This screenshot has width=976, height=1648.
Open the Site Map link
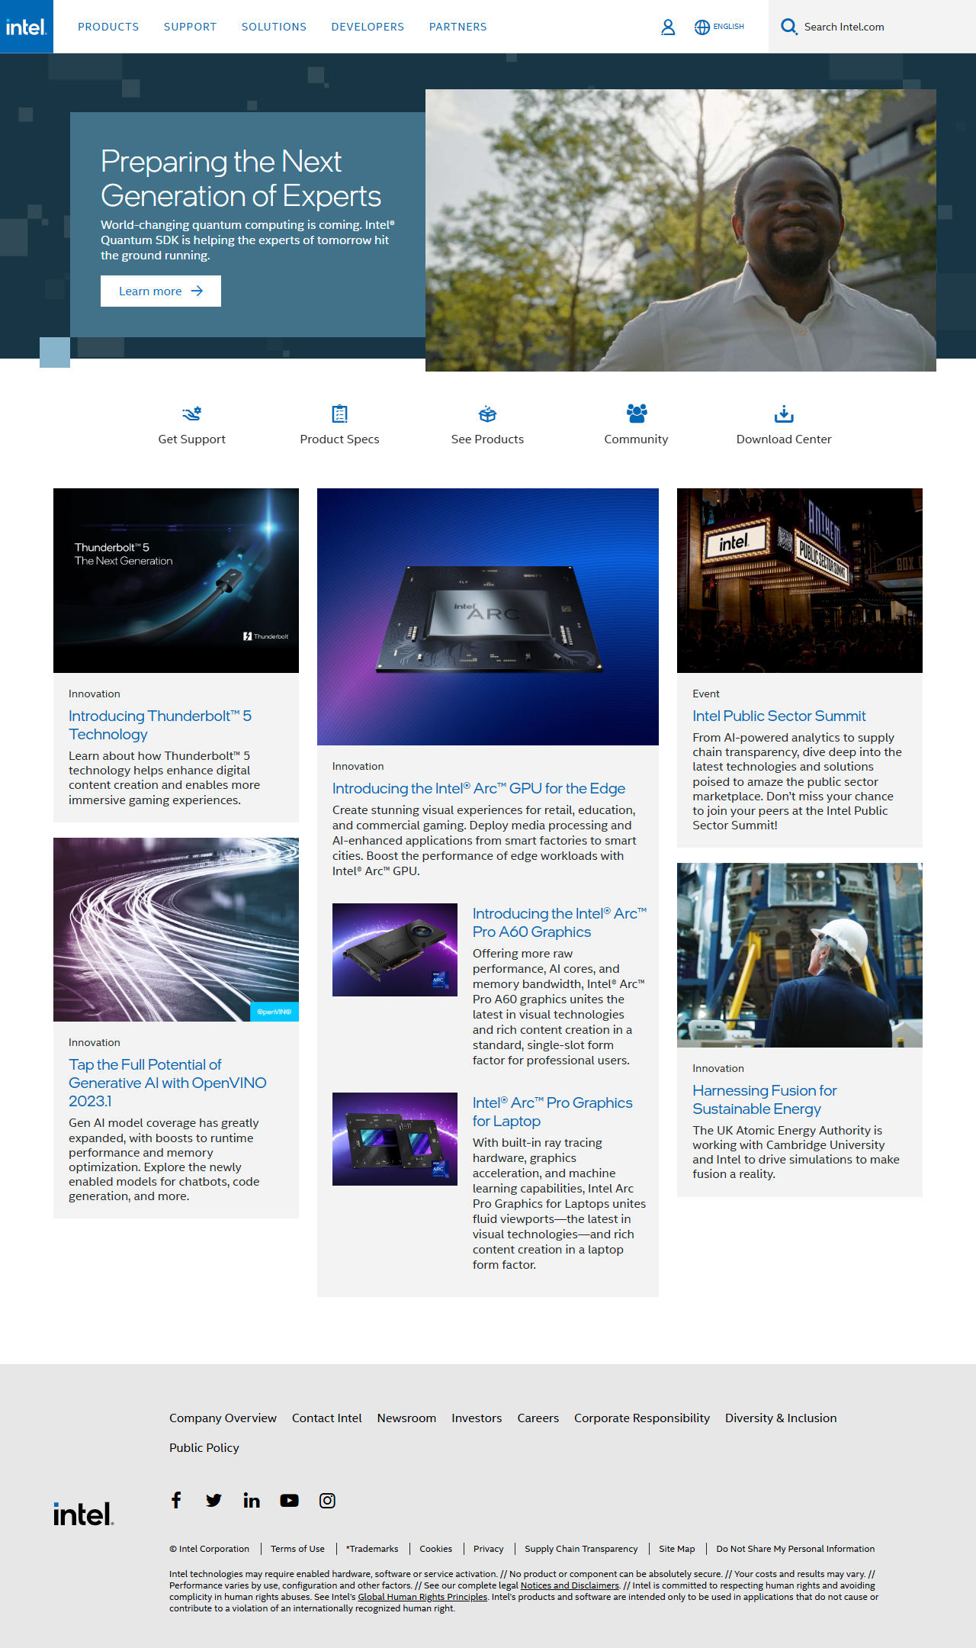[x=677, y=1549]
